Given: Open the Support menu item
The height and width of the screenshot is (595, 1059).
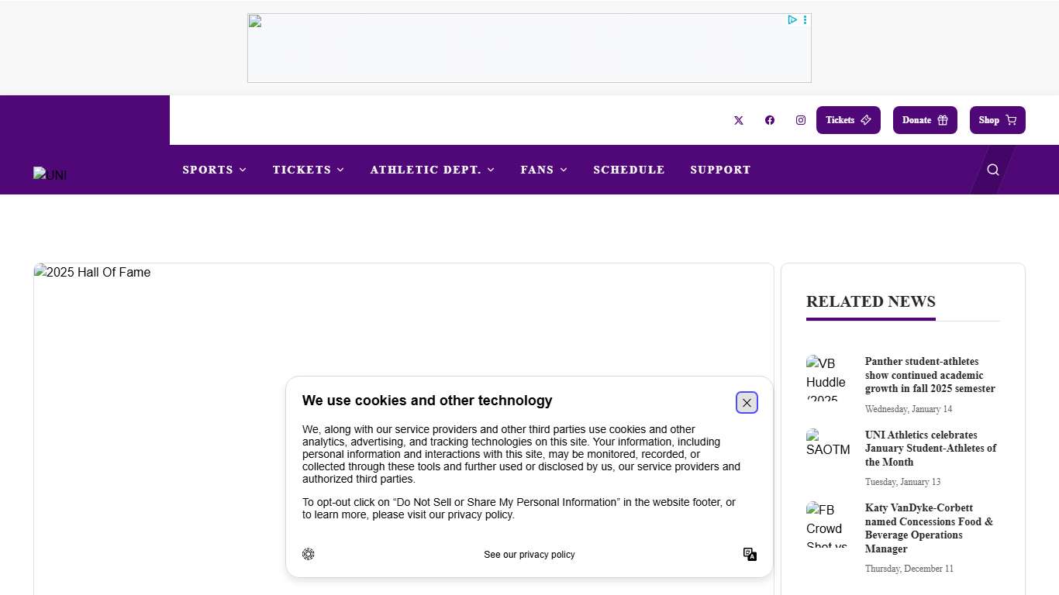Looking at the screenshot, I should (x=721, y=170).
